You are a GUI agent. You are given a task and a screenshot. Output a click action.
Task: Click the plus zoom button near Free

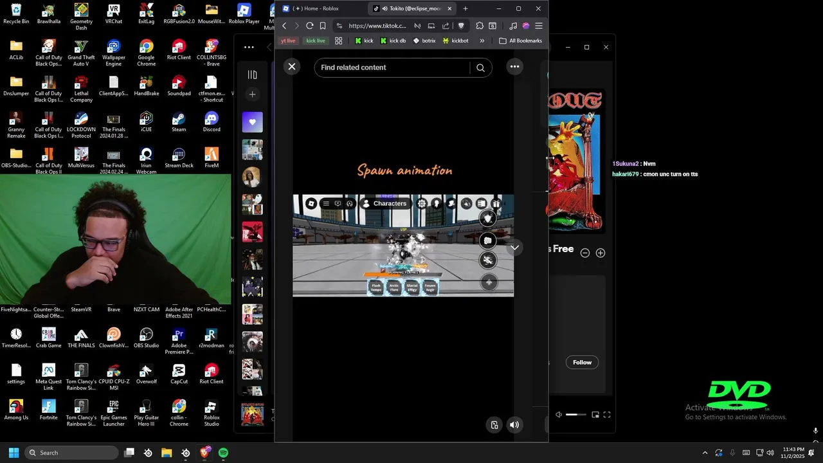pos(601,253)
